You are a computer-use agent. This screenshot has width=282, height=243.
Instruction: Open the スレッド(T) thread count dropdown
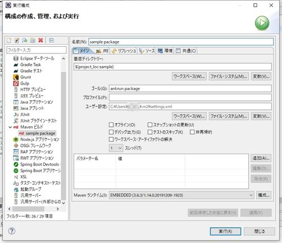(x=116, y=148)
